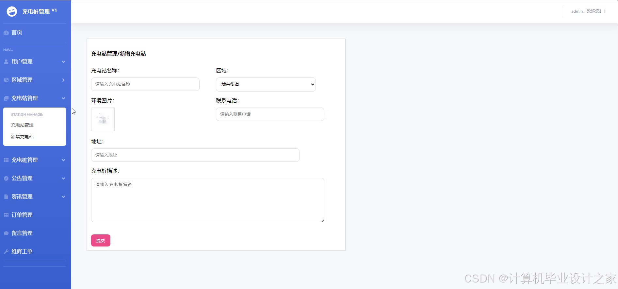Click the 环境图片: field label

click(x=103, y=100)
